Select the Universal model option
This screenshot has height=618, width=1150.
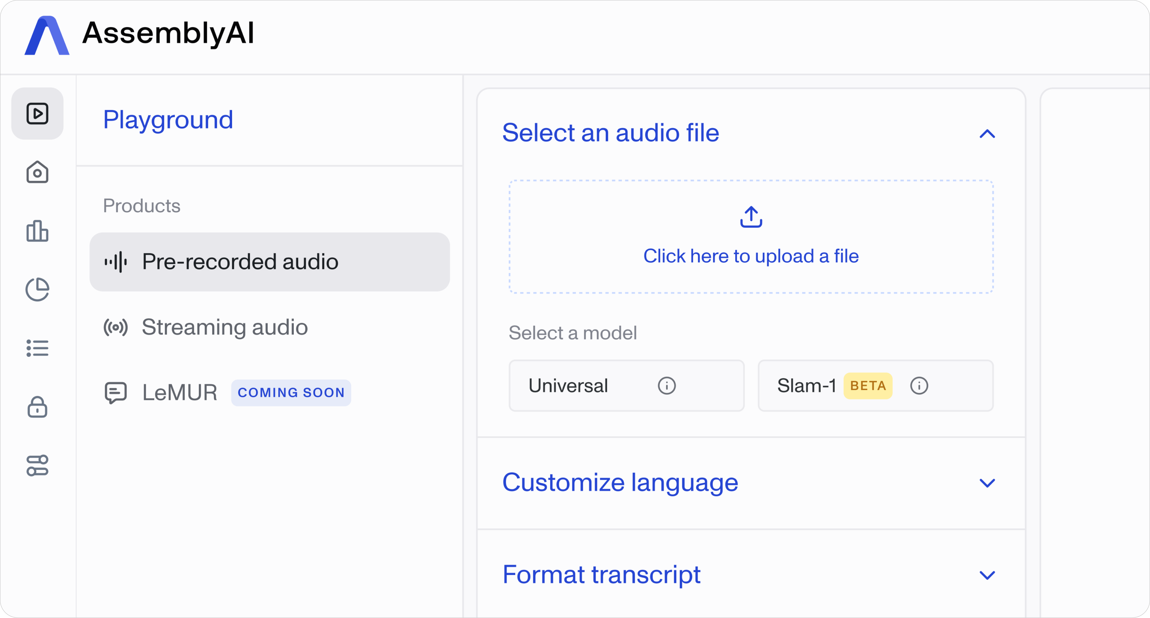(x=580, y=386)
